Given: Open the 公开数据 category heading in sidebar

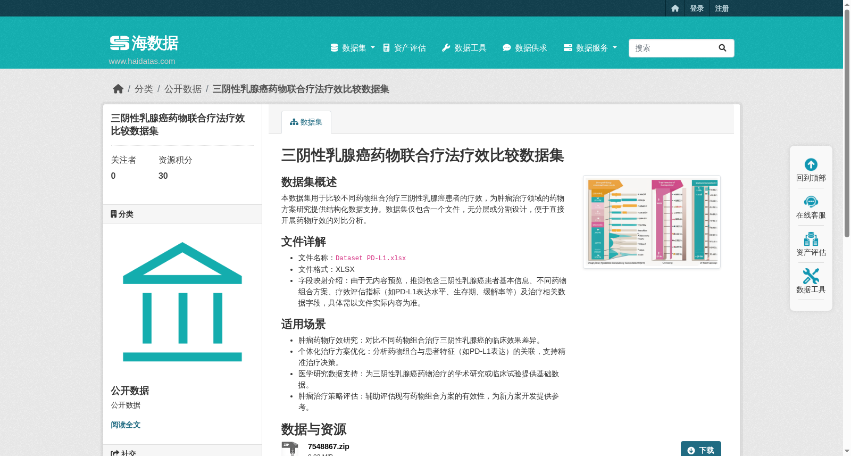Looking at the screenshot, I should point(130,391).
